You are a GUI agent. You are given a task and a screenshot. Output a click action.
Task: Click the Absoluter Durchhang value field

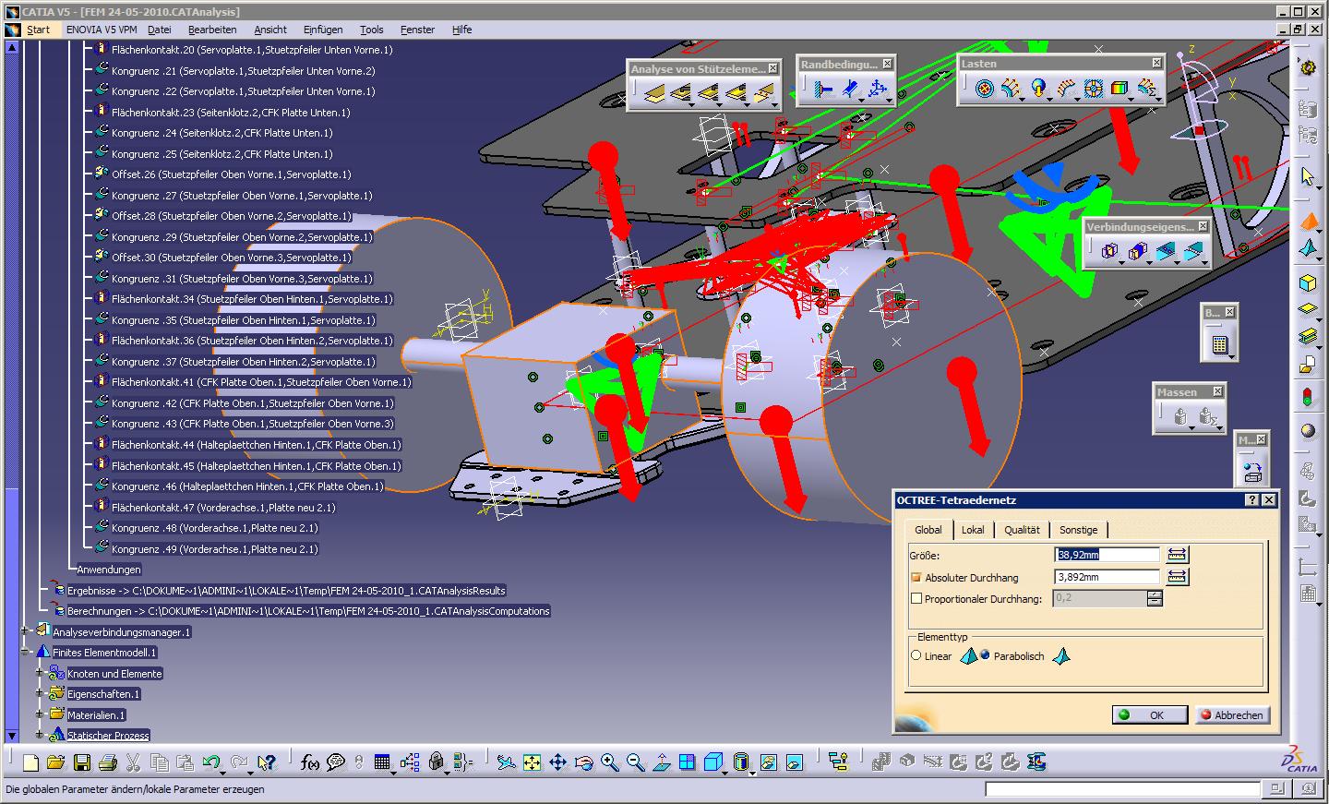pos(1107,577)
